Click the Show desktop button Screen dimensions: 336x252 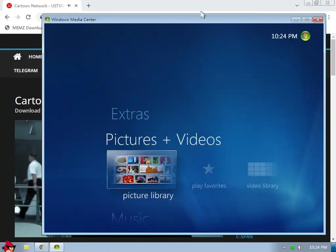pyautogui.click(x=333, y=247)
